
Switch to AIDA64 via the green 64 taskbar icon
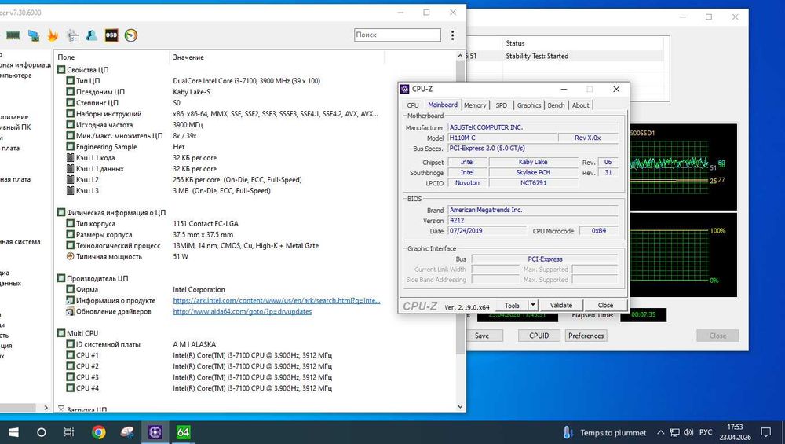pyautogui.click(x=183, y=432)
